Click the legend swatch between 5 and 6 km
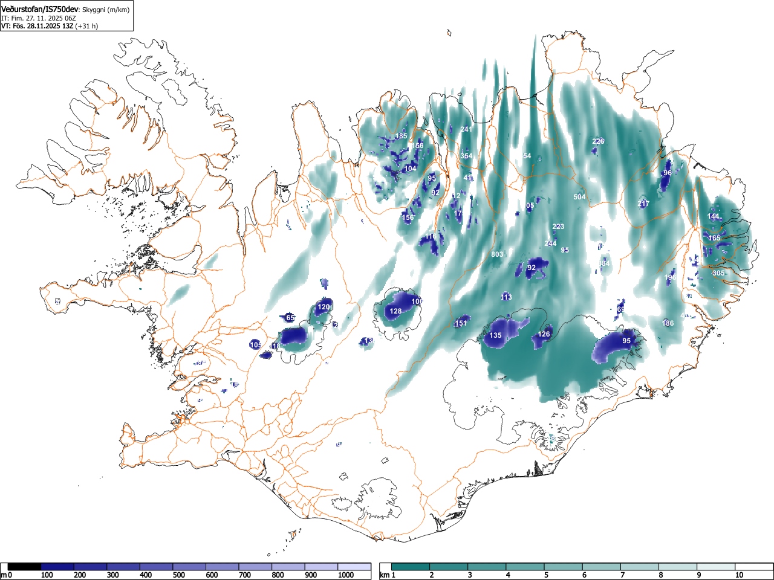Screen dimensions: 774x580 pos(564,567)
